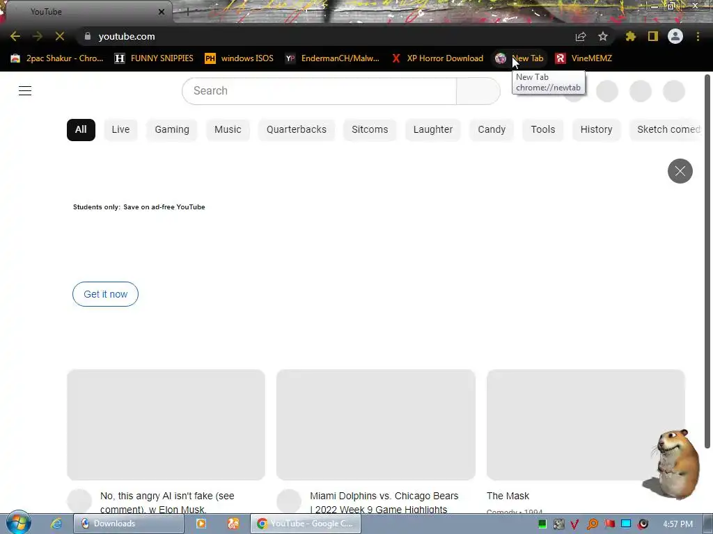Open the Windows Start orb
The width and height of the screenshot is (713, 534).
click(18, 523)
